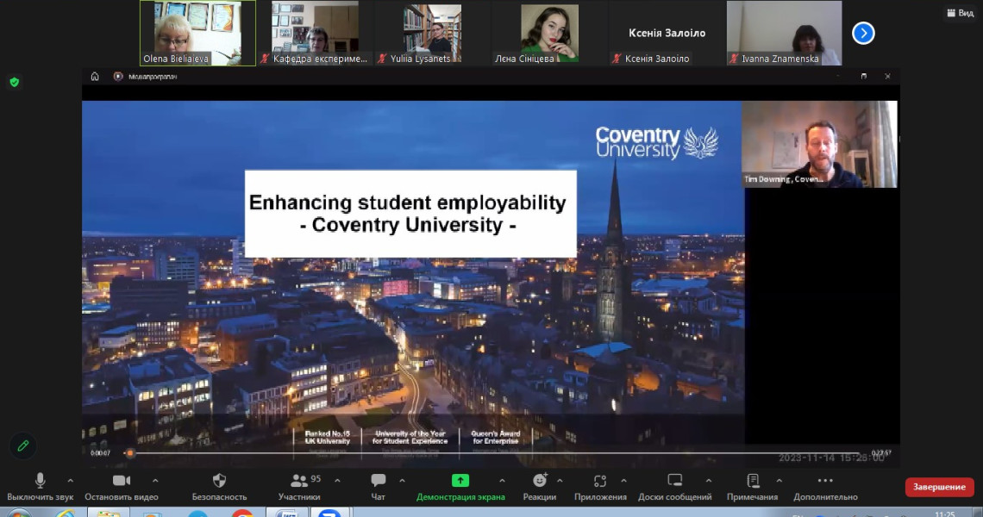The height and width of the screenshot is (517, 983).
Task: Open the Безопасность shield menu
Action: click(x=219, y=487)
